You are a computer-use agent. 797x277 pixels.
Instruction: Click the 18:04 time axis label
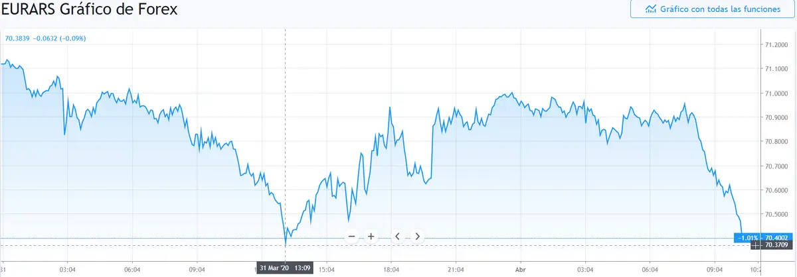point(391,269)
